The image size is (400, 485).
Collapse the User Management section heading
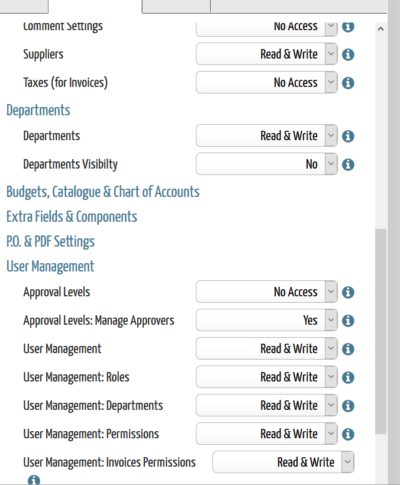[x=50, y=266]
